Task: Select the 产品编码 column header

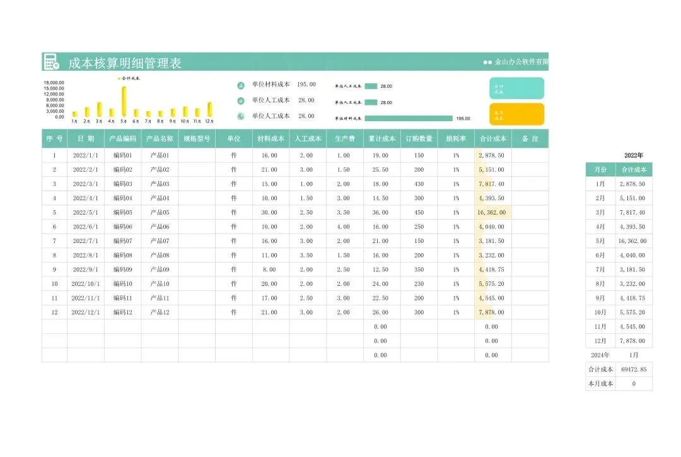Action: point(122,139)
